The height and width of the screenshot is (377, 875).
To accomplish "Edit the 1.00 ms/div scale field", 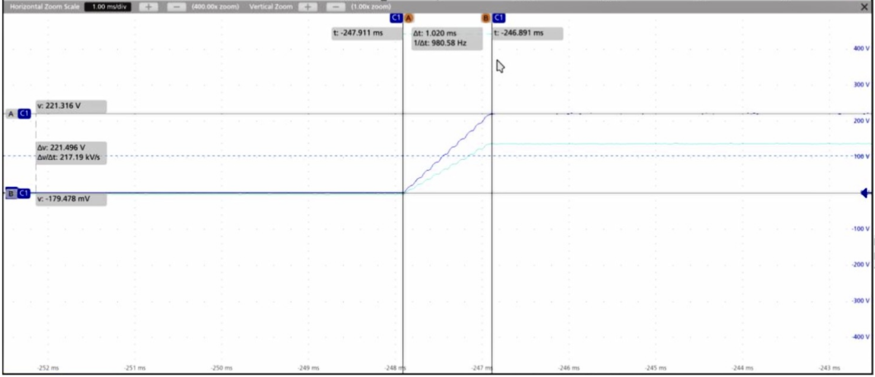I will (109, 7).
